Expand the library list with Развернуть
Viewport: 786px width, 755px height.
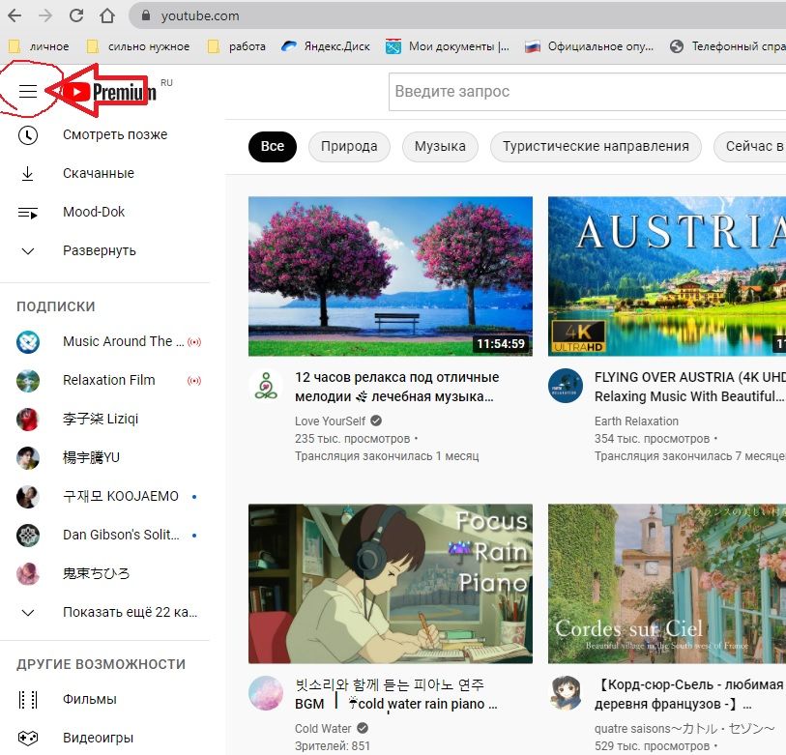pos(99,250)
